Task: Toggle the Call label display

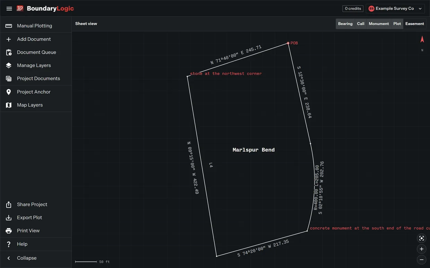Action: click(361, 24)
